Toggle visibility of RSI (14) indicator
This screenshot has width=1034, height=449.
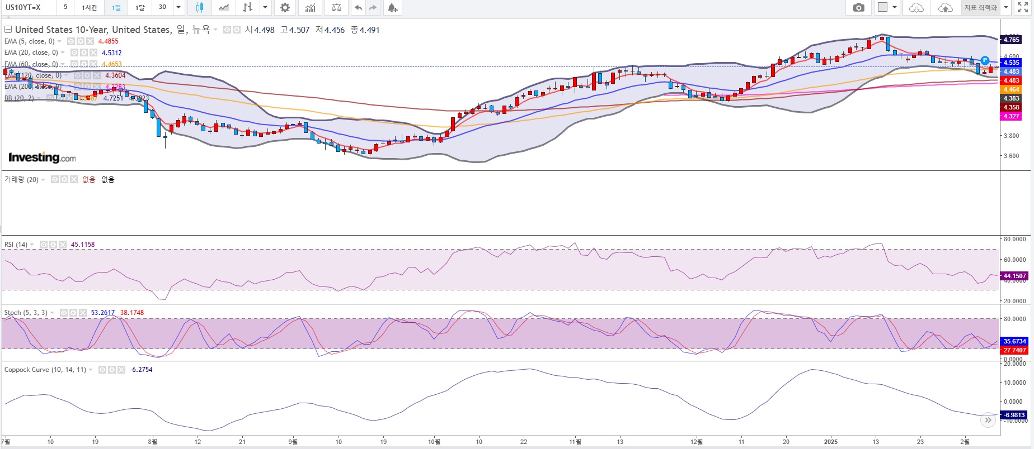click(x=44, y=245)
